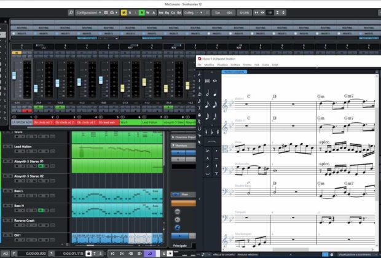Click the orange button below Main
Image resolution: width=381 pixels, height=258 pixels.
(184, 203)
